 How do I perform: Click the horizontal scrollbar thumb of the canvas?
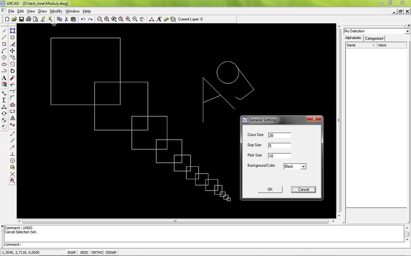tap(175, 221)
